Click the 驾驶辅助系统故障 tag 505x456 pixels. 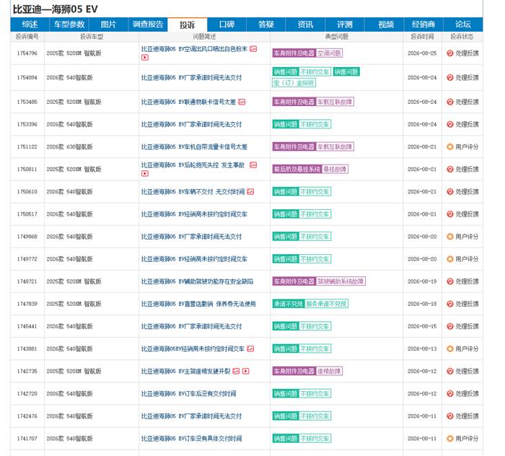coord(341,281)
